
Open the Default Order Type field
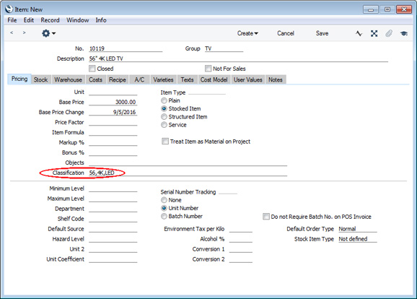point(358,229)
